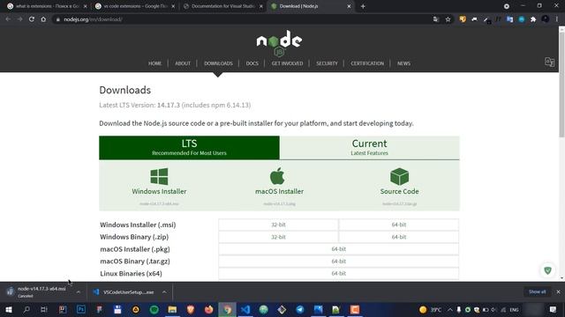Click the green shield badge at page corner
The height and width of the screenshot is (317, 565).
[x=547, y=270]
